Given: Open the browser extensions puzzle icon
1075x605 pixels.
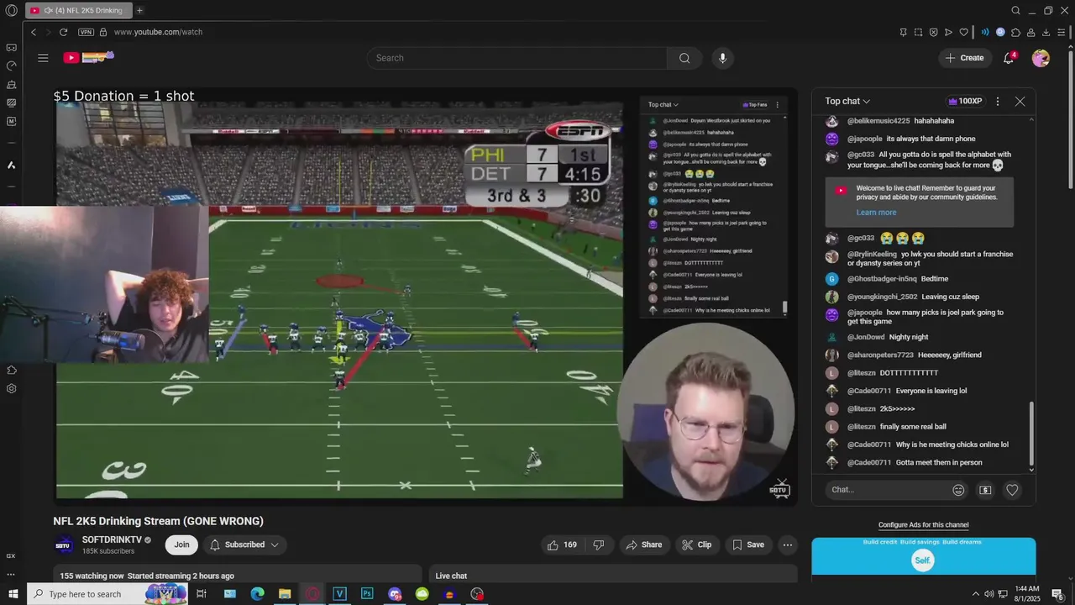Looking at the screenshot, I should click(1015, 32).
